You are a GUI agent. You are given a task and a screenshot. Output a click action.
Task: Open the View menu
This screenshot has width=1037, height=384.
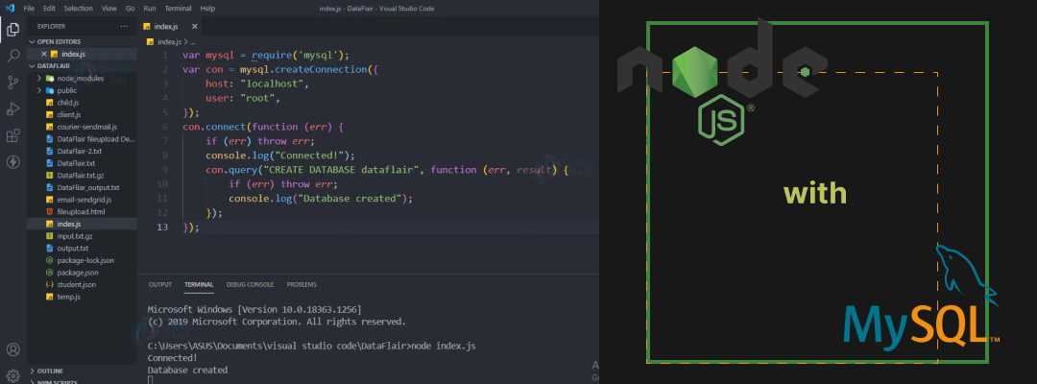point(109,8)
